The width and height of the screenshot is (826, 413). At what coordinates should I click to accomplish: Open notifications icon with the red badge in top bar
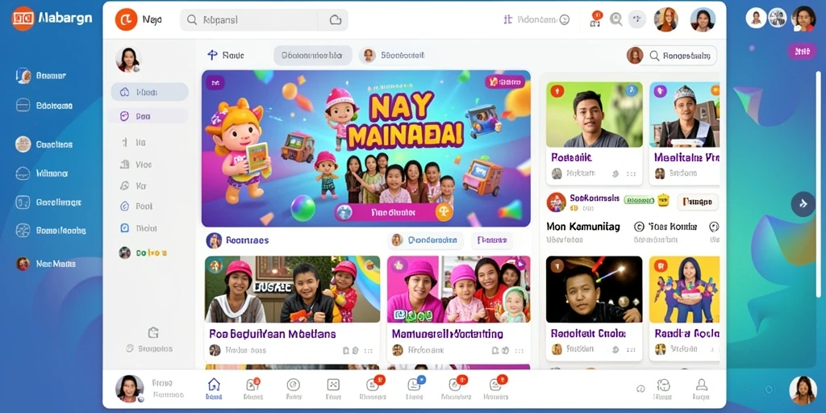pos(596,19)
